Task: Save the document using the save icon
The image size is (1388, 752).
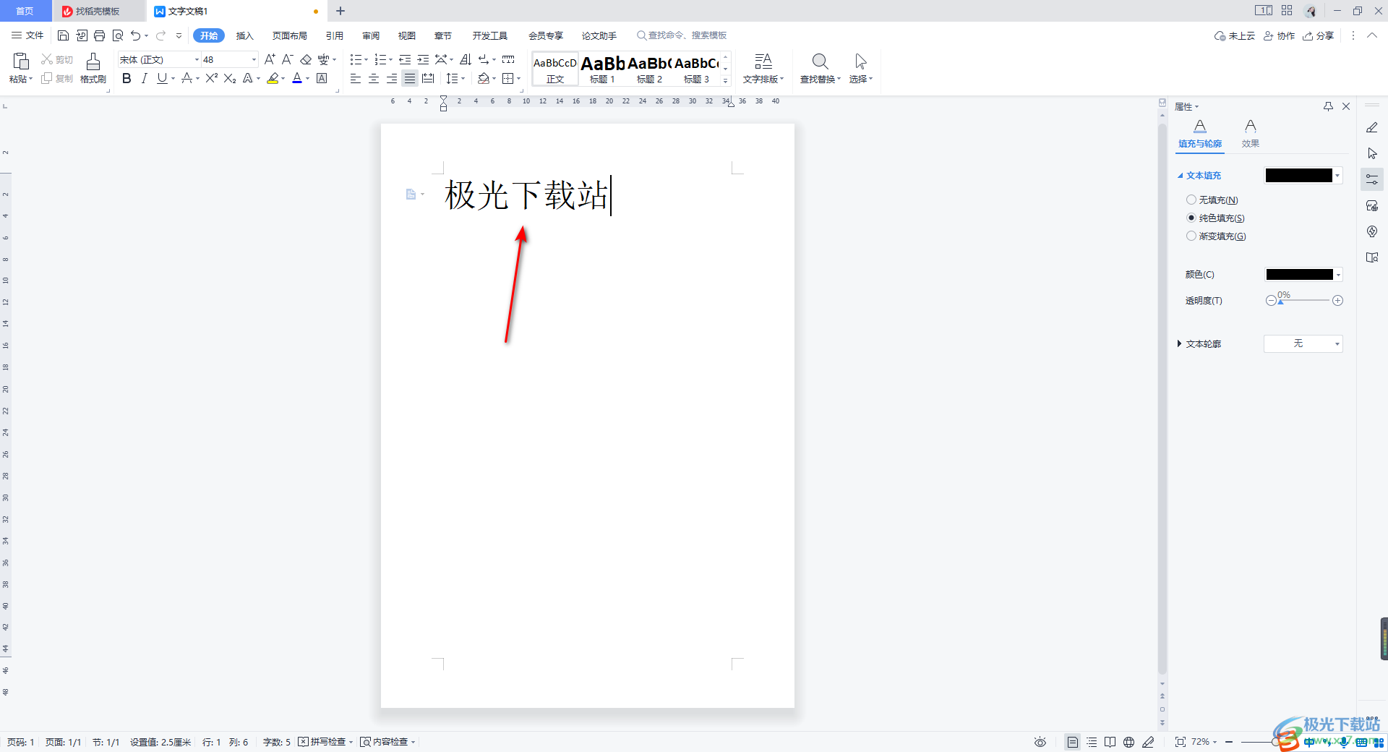Action: (63, 35)
